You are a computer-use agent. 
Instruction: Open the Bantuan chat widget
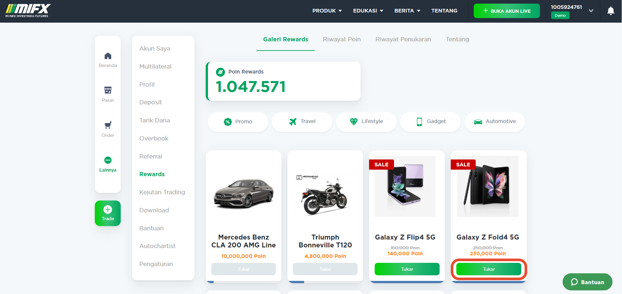pos(588,282)
